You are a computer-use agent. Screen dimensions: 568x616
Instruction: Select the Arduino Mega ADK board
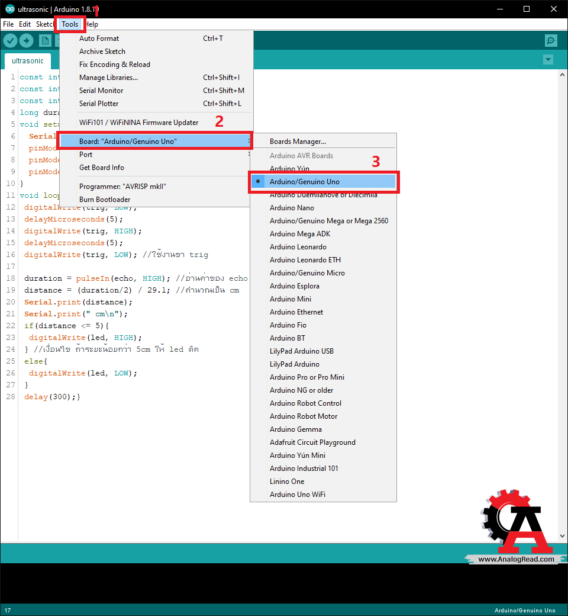coord(323,234)
